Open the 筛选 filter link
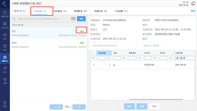Image resolution: width=197 pixels, height=111 pixels. (x=193, y=11)
